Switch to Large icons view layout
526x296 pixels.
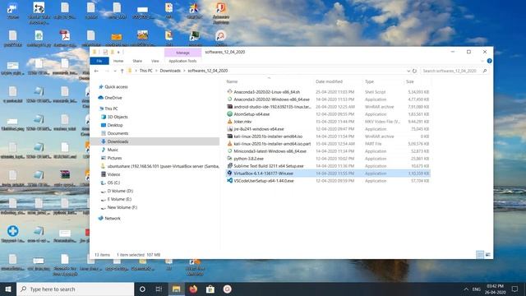[487, 255]
